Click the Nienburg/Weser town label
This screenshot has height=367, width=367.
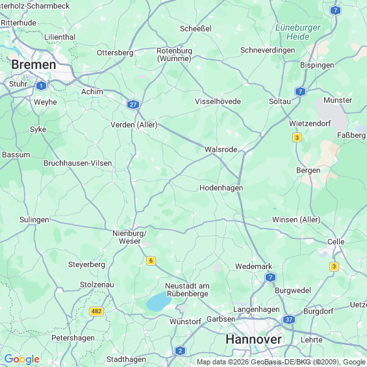(129, 237)
